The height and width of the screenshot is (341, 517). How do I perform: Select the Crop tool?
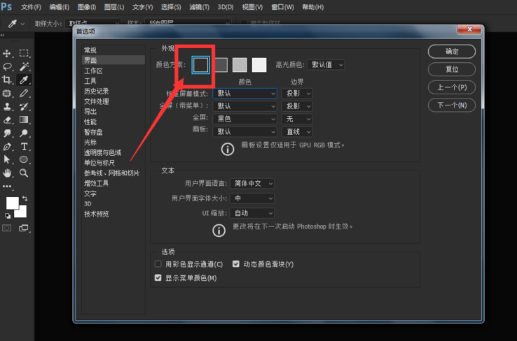point(7,80)
